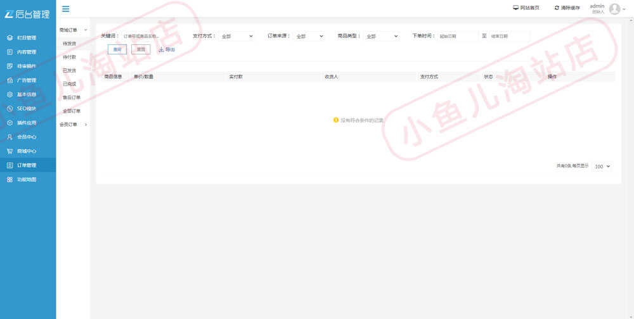
Task: Select the 售后订单 menu item
Action: click(72, 97)
